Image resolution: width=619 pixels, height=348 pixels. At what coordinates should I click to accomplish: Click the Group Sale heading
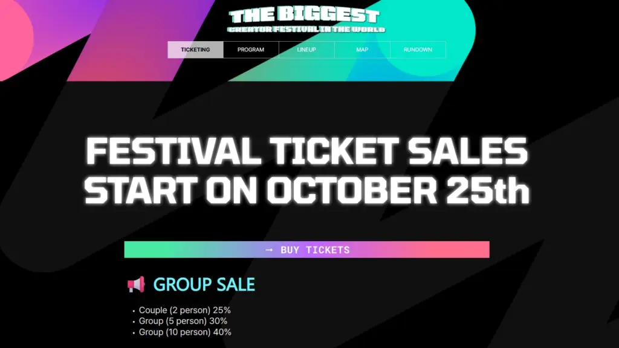pos(204,284)
